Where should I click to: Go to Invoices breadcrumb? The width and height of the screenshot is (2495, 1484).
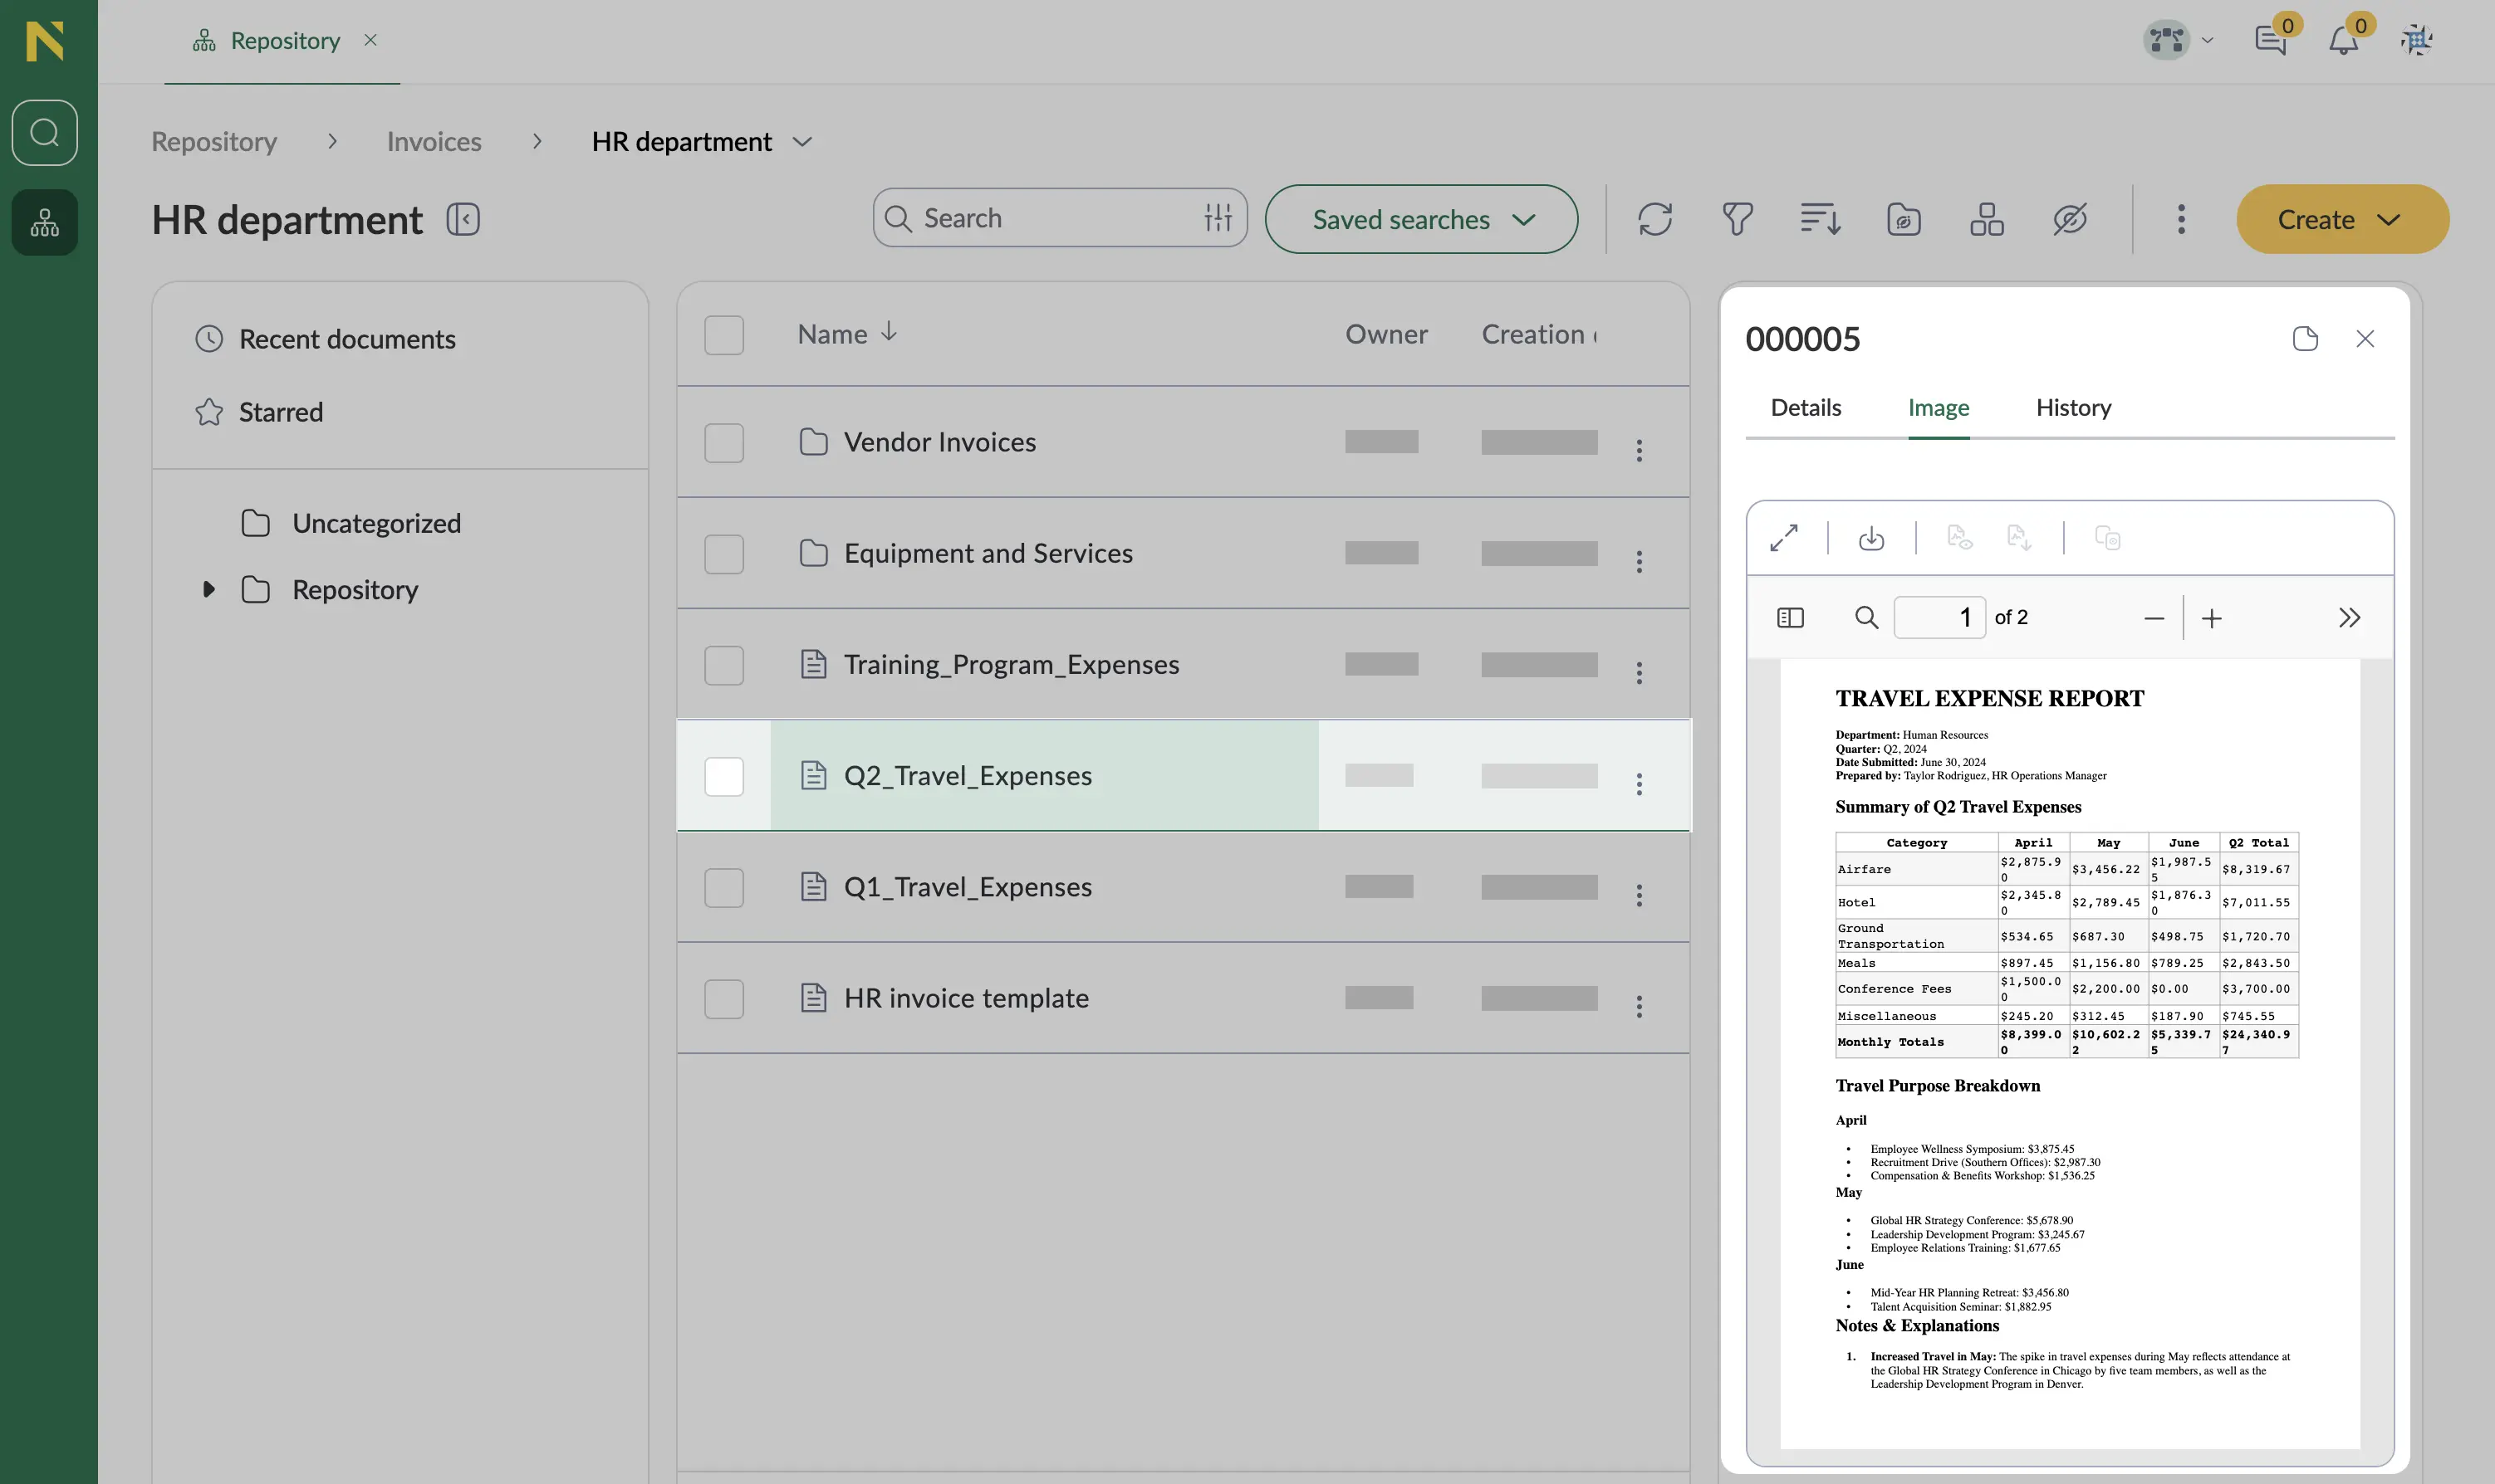pyautogui.click(x=434, y=142)
